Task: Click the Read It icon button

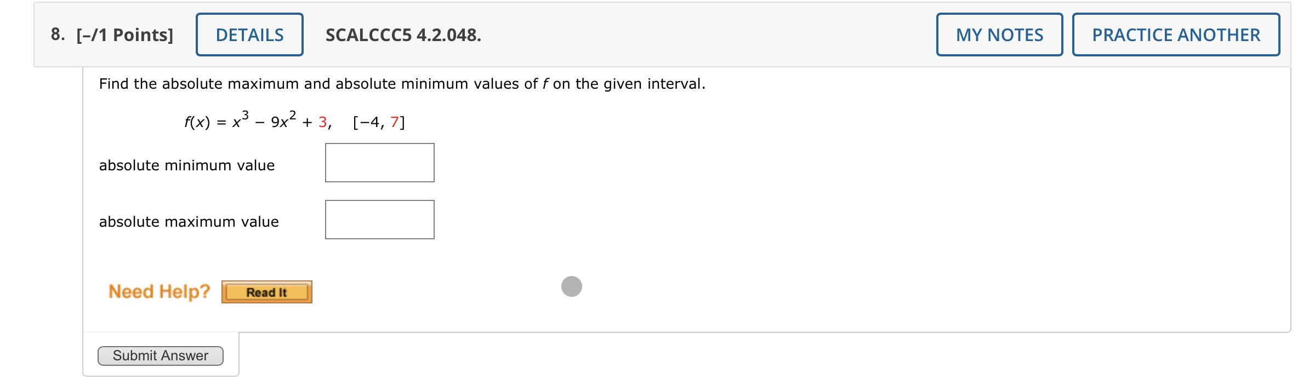Action: (x=267, y=291)
